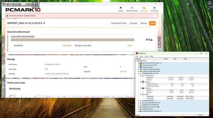
Task: Expand the GIGABYTE GP-AG70S2TB node
Action: [138, 105]
